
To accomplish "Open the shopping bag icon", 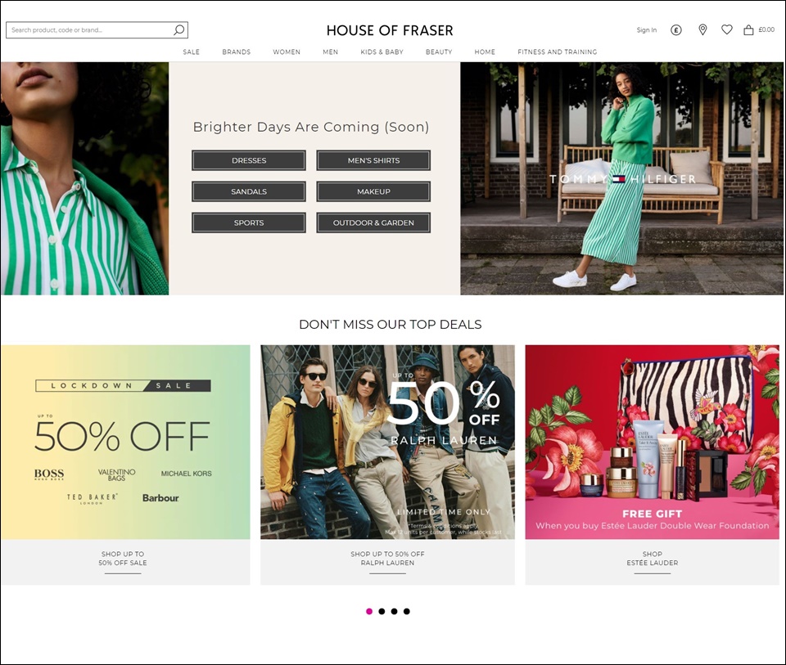I will coord(748,30).
